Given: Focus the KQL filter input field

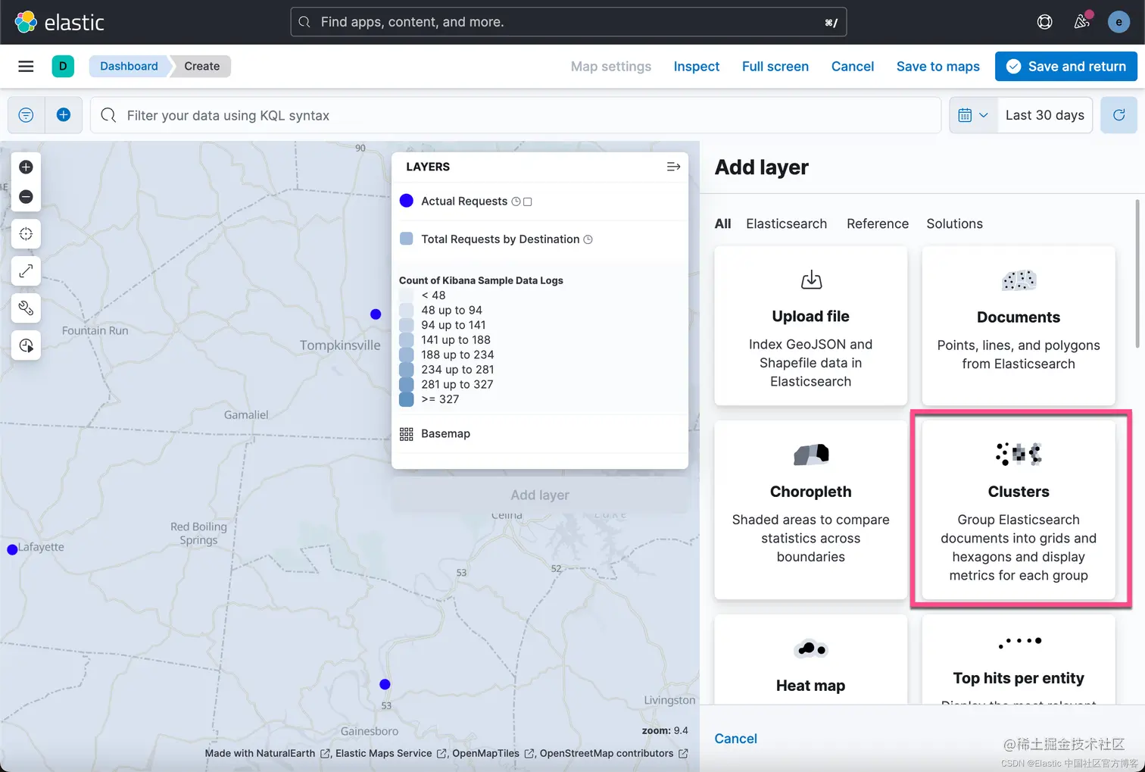Looking at the screenshot, I should 516,115.
